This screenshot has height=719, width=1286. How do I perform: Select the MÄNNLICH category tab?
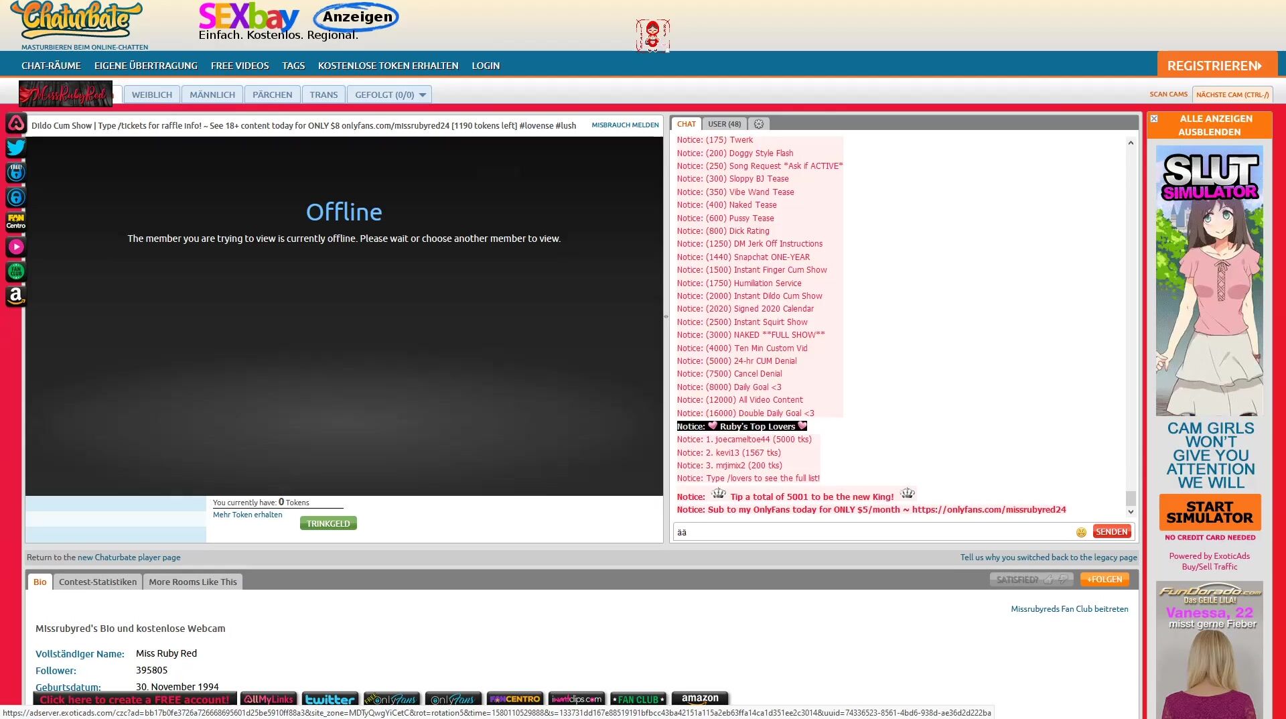tap(212, 94)
